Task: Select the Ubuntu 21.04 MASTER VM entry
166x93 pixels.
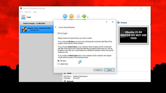Action: click(x=37, y=29)
